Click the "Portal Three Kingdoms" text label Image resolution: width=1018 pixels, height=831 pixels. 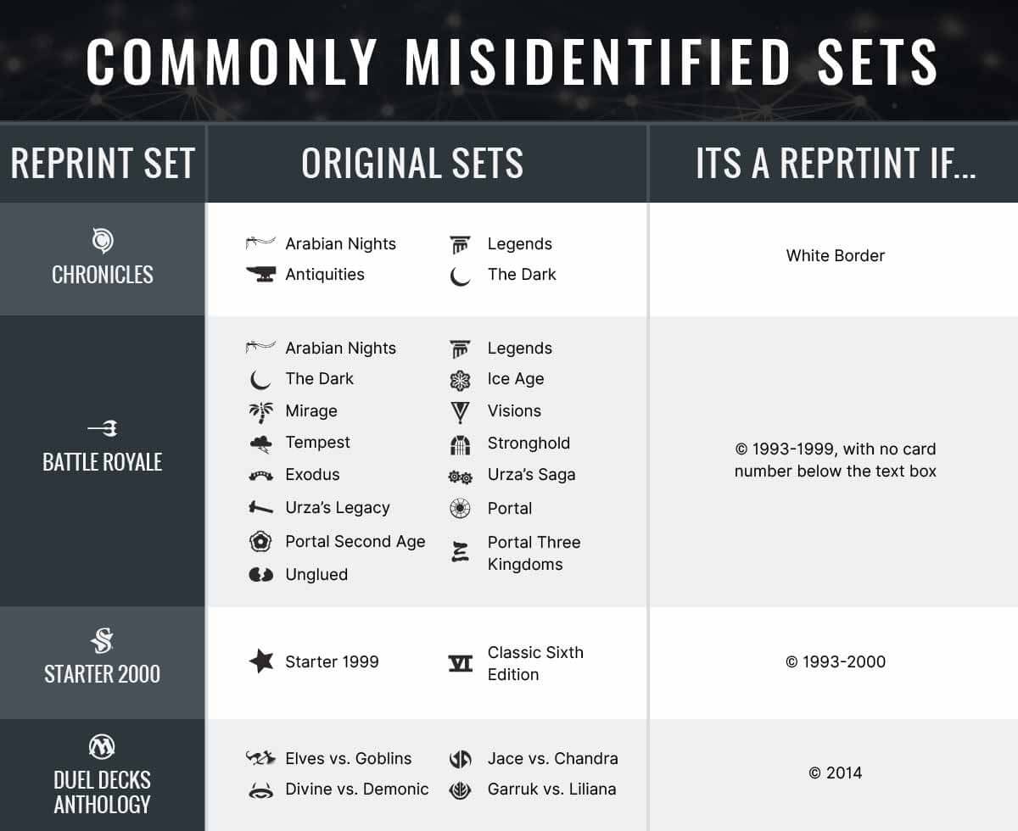click(x=534, y=553)
